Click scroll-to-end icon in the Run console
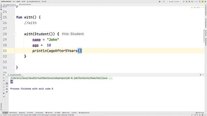The image size is (207, 116). [x=7, y=86]
